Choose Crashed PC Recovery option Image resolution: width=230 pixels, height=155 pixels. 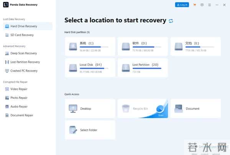click(24, 71)
